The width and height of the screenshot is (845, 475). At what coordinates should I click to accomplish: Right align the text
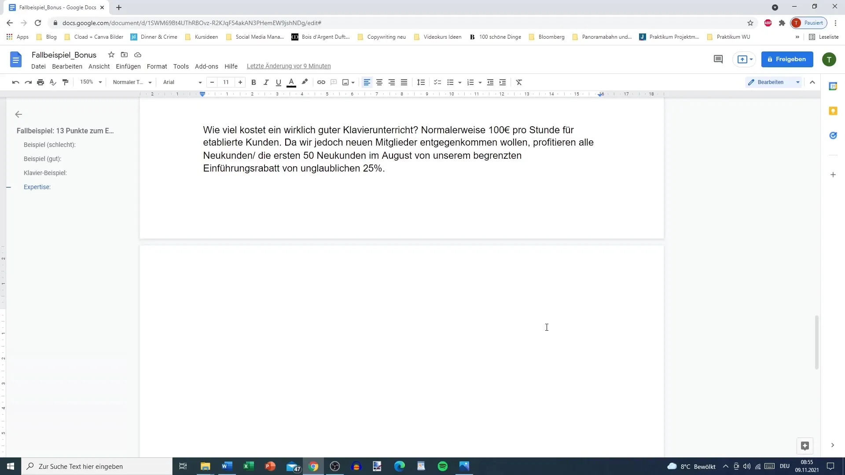pyautogui.click(x=392, y=82)
